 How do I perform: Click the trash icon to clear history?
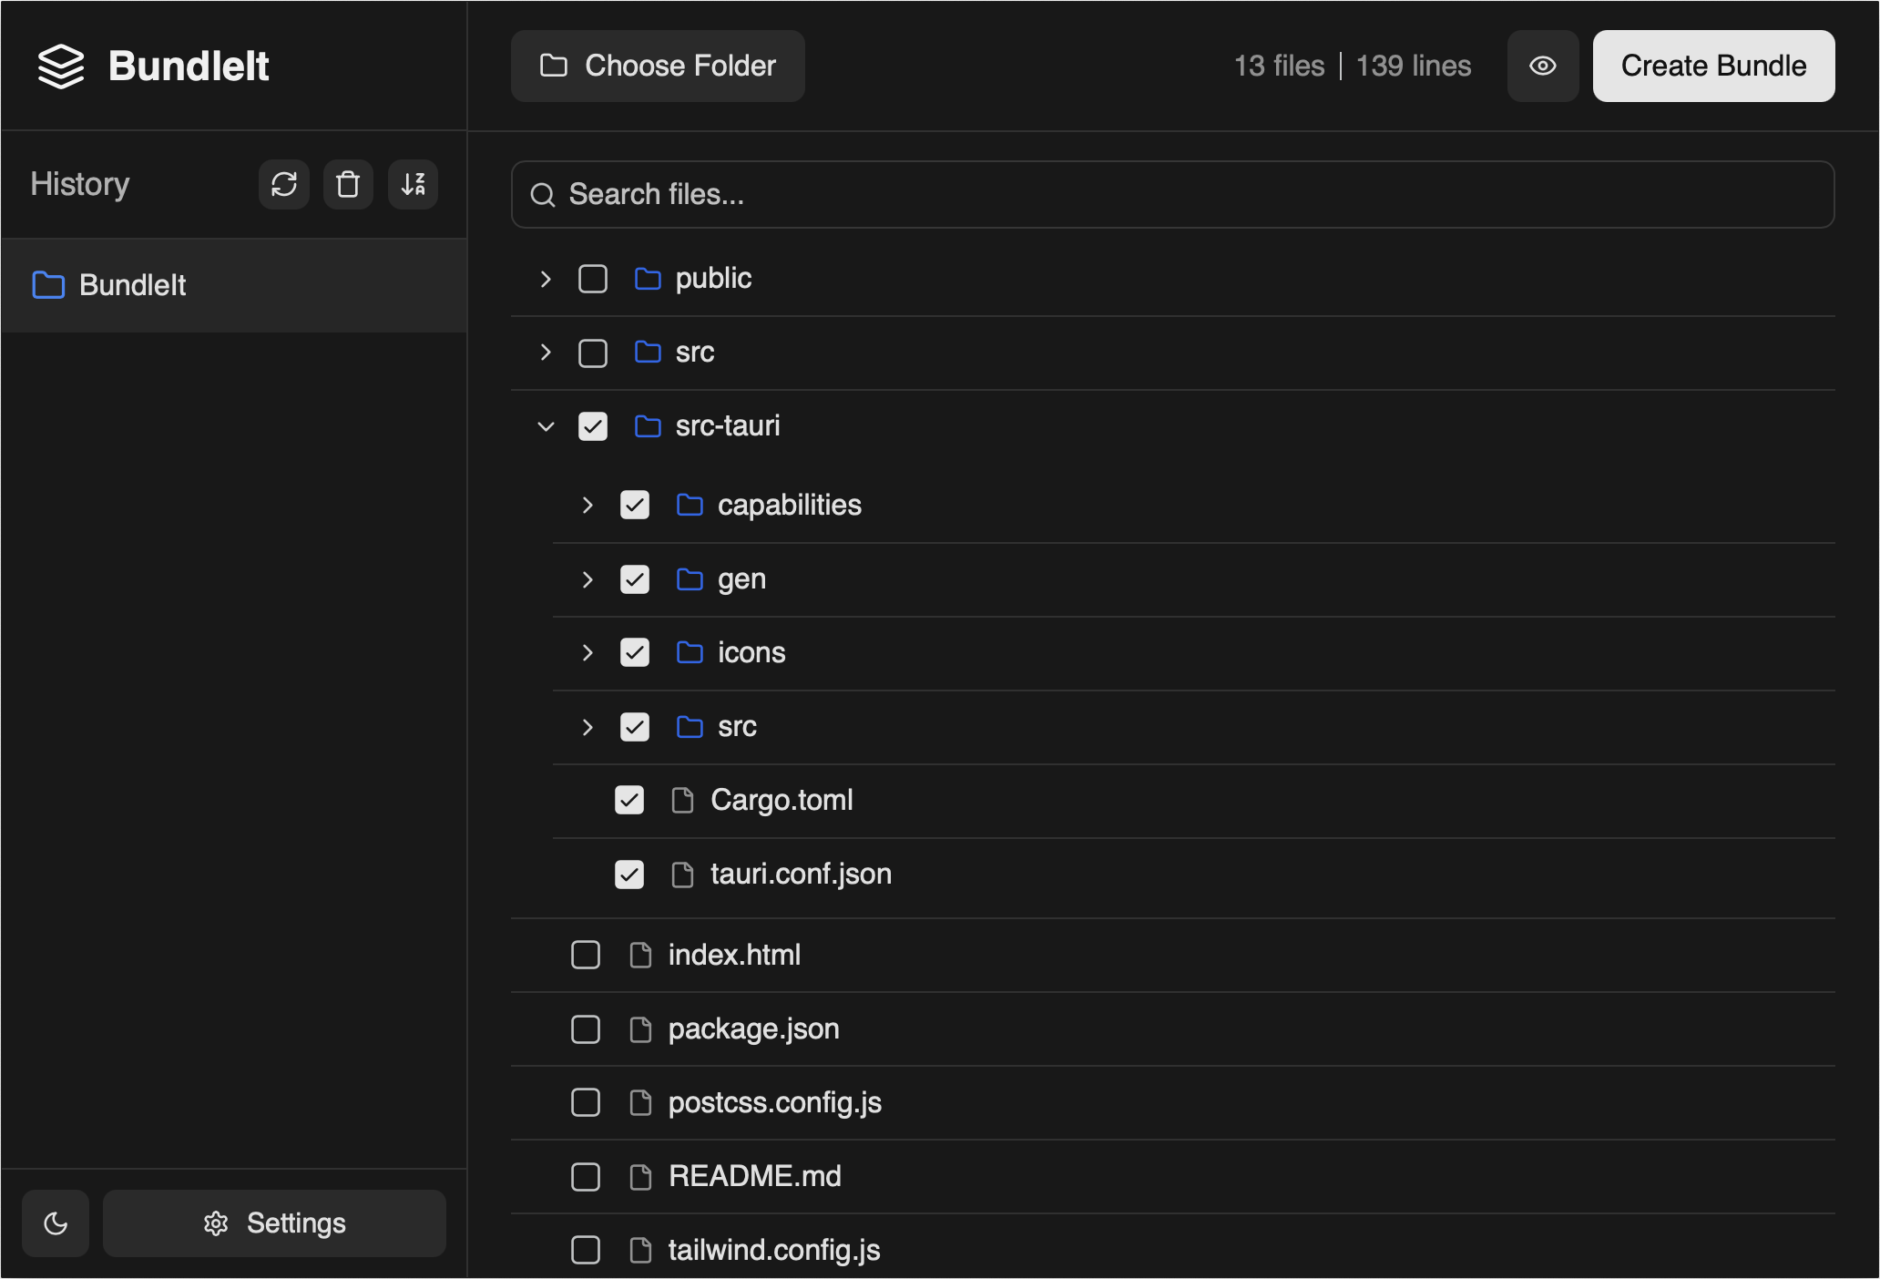[x=348, y=185]
